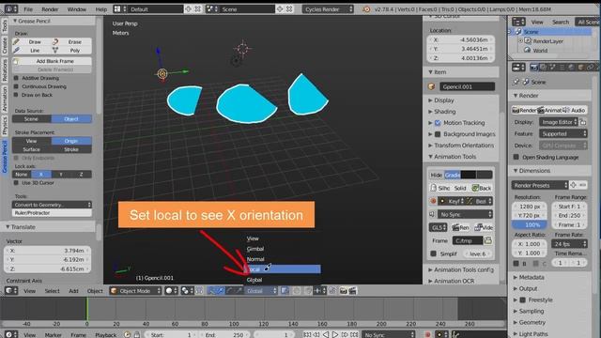Click the Back button in Animation Tools

point(482,188)
